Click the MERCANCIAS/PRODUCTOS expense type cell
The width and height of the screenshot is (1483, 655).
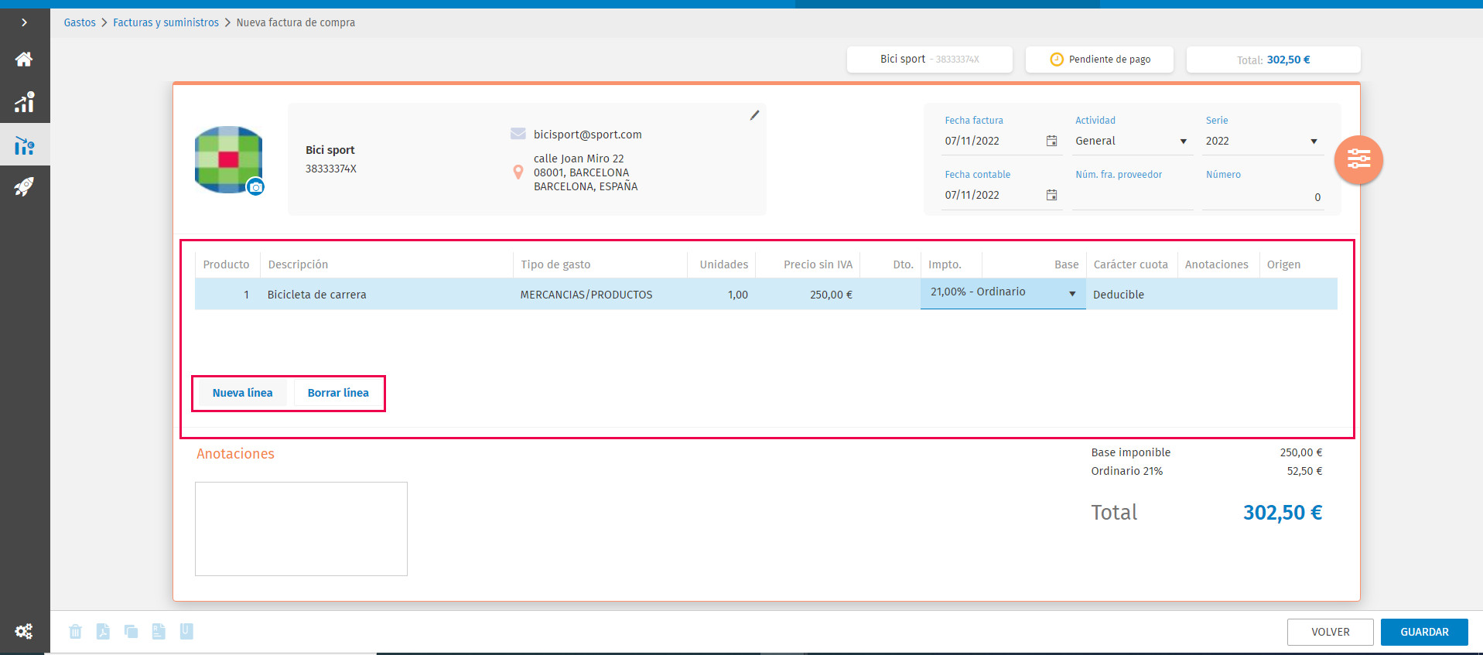coord(600,295)
